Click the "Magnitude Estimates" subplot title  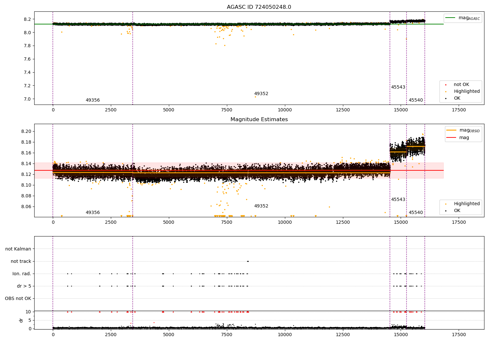tap(259, 120)
